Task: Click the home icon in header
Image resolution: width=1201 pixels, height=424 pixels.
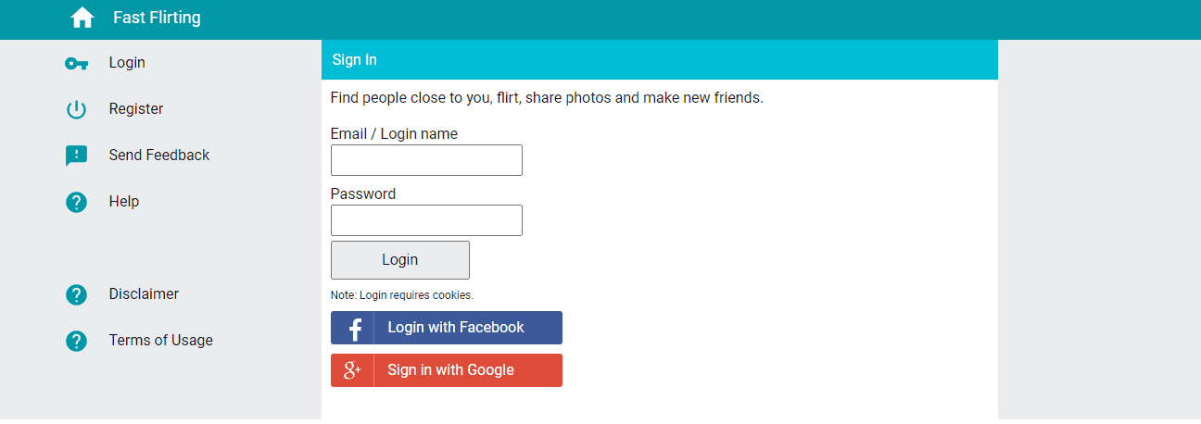Action: click(82, 18)
